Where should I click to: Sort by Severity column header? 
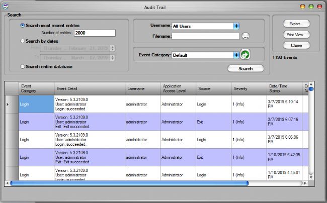249,88
